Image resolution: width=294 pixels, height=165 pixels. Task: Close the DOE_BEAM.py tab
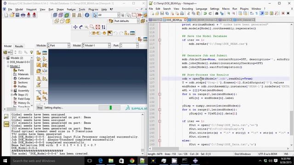coord(185,20)
